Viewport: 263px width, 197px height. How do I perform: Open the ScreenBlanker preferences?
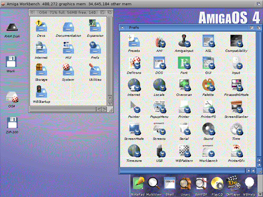236,107
